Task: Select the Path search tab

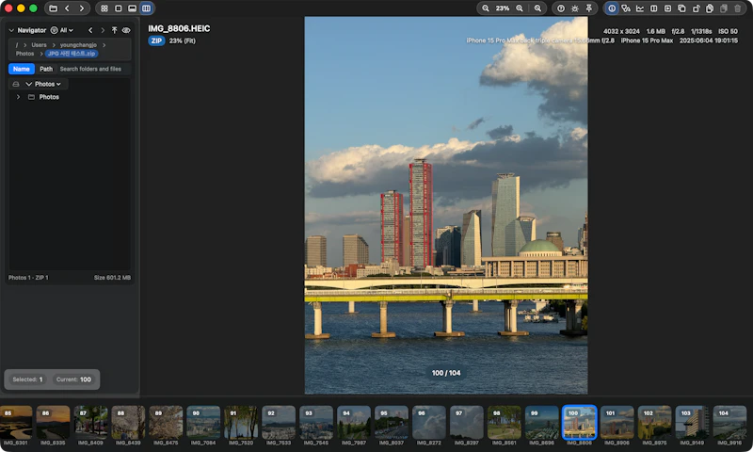Action: coord(46,69)
